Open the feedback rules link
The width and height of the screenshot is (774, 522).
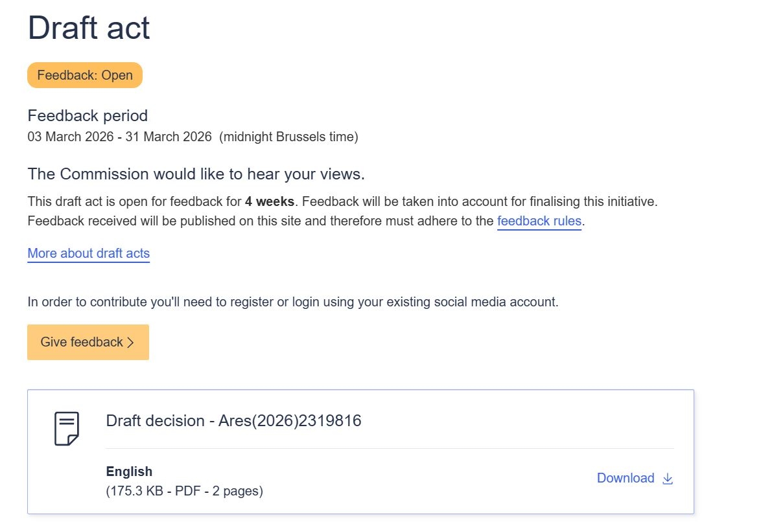tap(539, 221)
